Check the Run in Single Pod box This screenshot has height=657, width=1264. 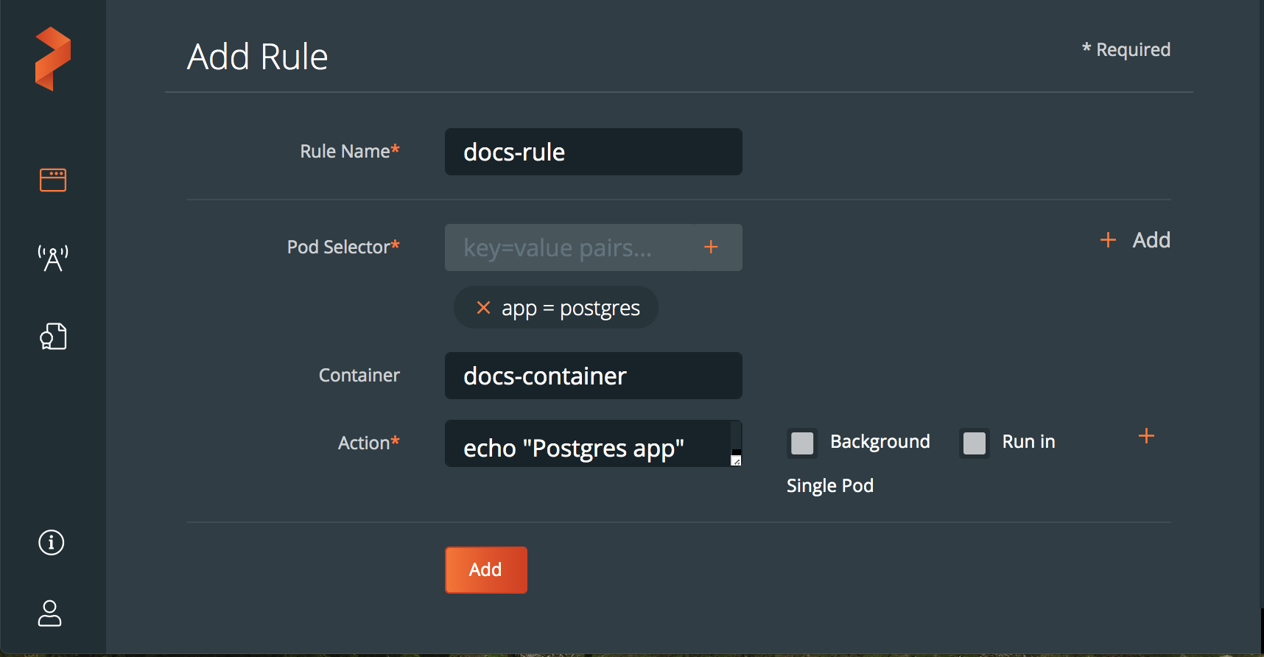[x=975, y=443]
